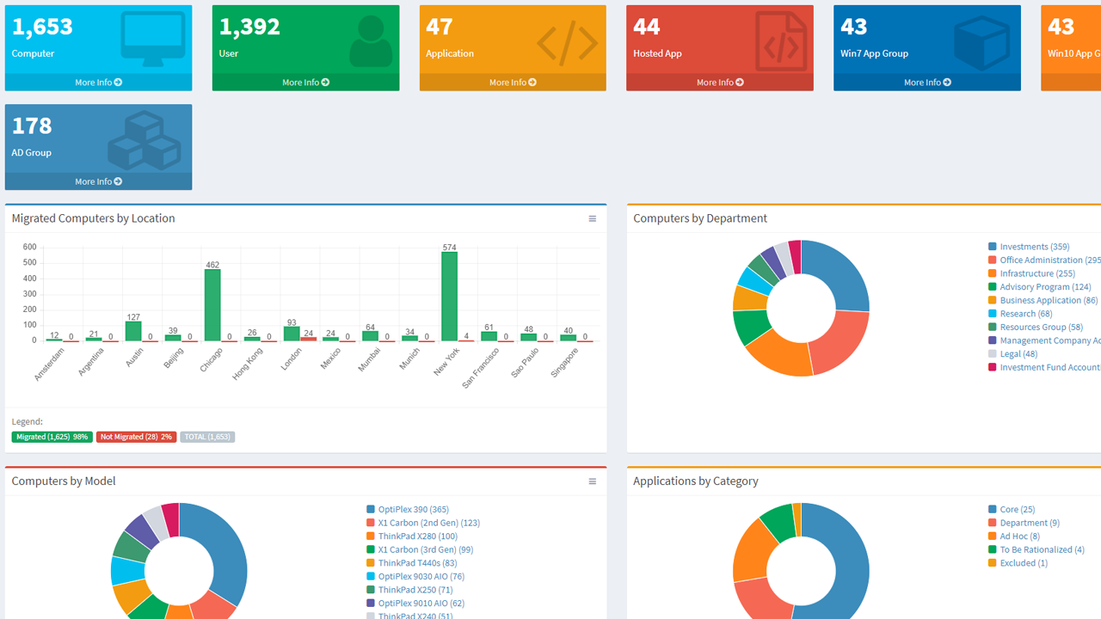Toggle Ad Hoc (8) legend entry
The height and width of the screenshot is (619, 1101).
pos(1014,536)
